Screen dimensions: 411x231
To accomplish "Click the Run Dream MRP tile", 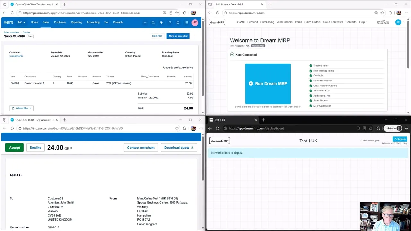I will pos(268,84).
